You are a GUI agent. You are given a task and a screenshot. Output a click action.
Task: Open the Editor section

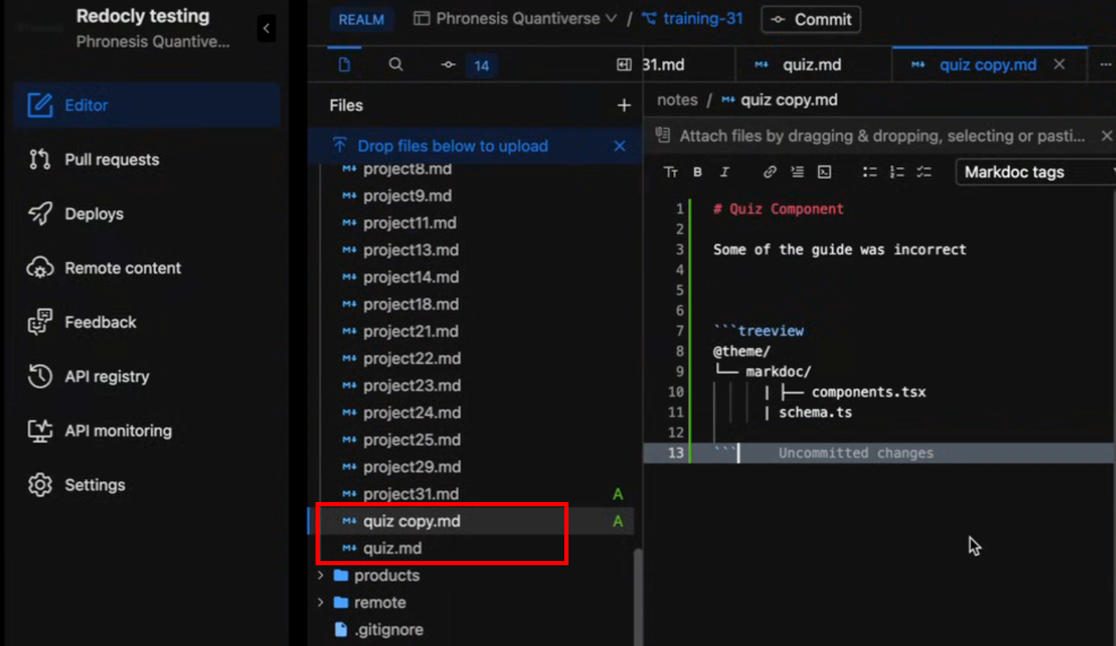[x=146, y=105]
